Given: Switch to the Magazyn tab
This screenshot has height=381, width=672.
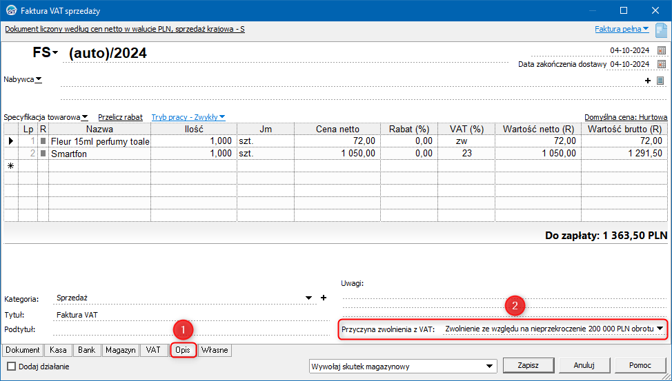Looking at the screenshot, I should (120, 350).
